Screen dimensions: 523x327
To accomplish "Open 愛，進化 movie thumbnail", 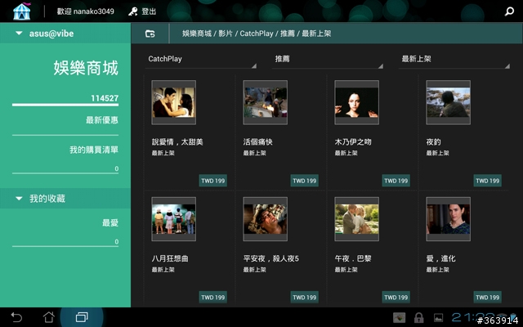I will [x=449, y=219].
